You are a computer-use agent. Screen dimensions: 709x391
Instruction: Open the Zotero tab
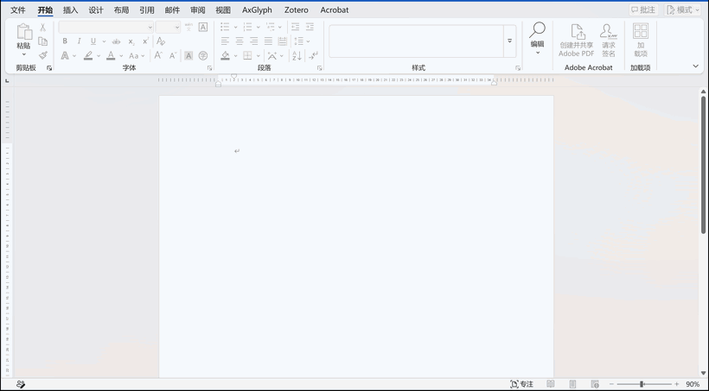point(297,10)
